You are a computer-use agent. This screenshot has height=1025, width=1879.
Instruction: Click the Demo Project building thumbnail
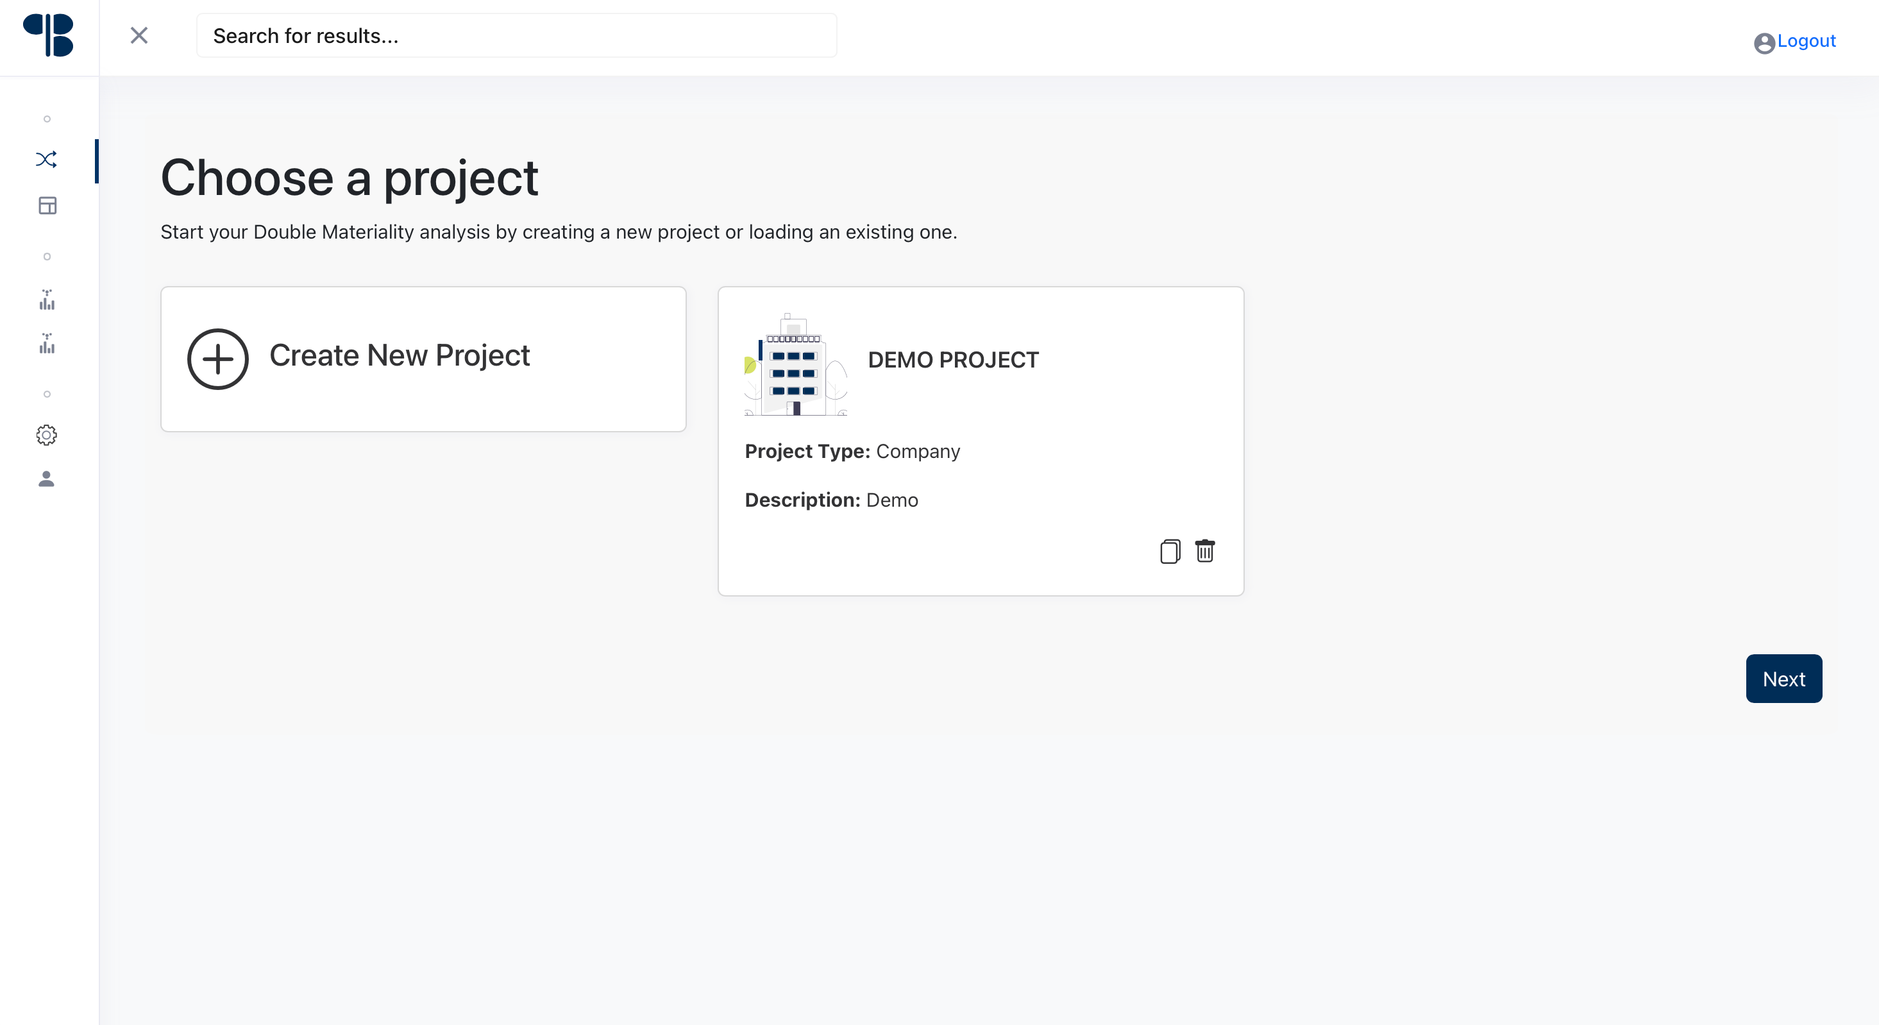(795, 365)
